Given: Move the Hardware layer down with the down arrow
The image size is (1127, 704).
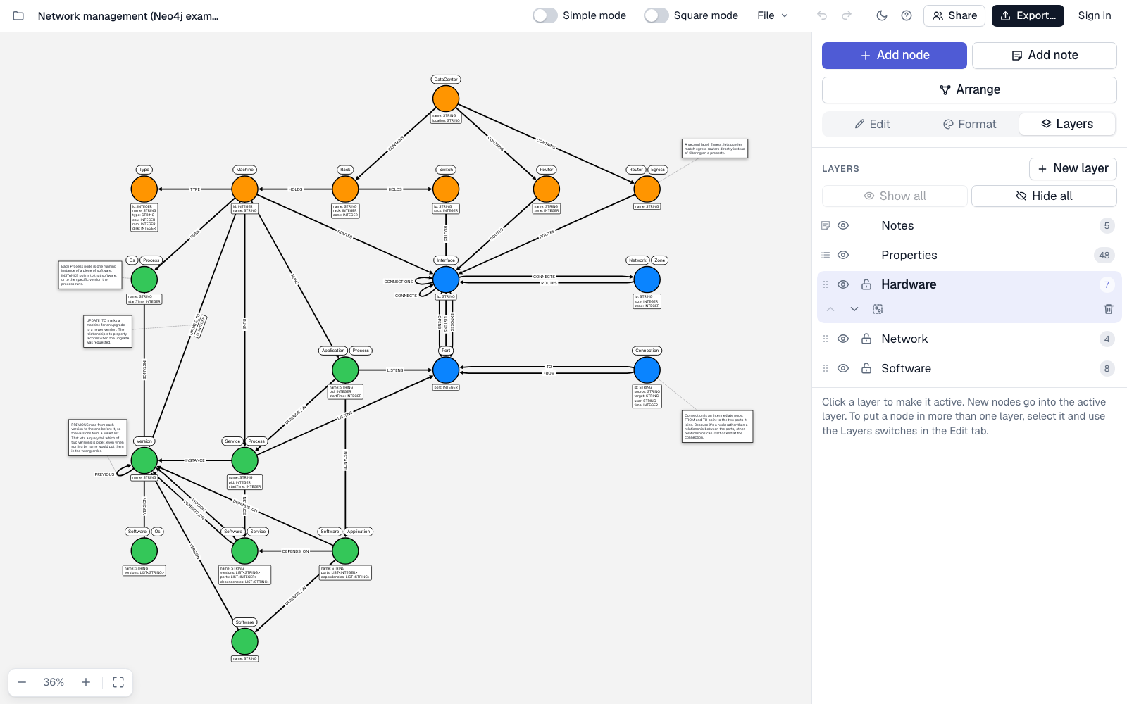Looking at the screenshot, I should click(x=854, y=309).
